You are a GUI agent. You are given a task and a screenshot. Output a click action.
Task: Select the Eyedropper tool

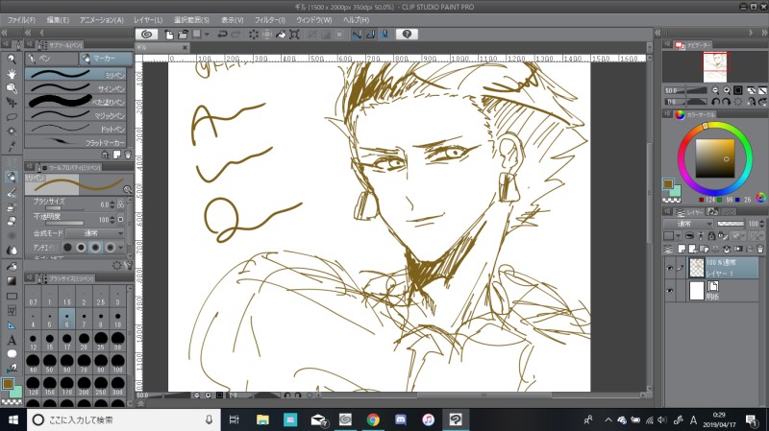click(12, 146)
